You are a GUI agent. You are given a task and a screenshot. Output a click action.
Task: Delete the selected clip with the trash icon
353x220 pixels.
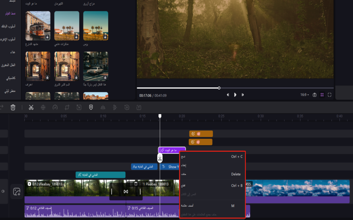(13, 108)
